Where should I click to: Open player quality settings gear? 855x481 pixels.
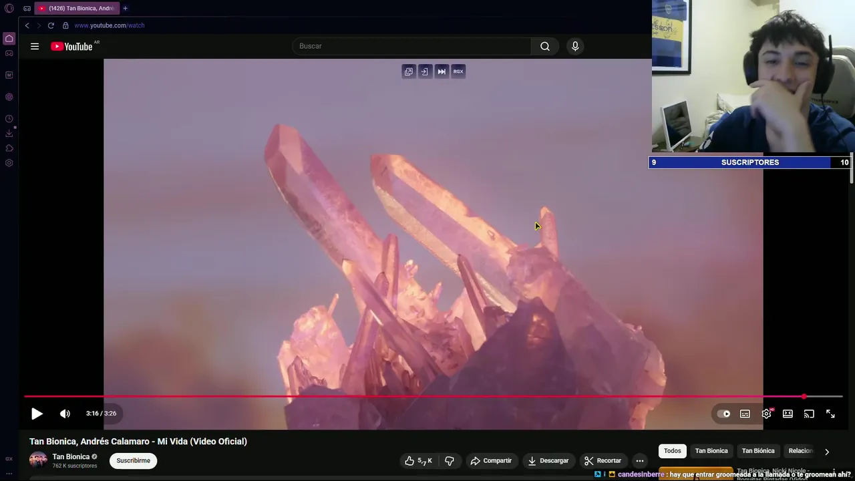[x=766, y=414]
